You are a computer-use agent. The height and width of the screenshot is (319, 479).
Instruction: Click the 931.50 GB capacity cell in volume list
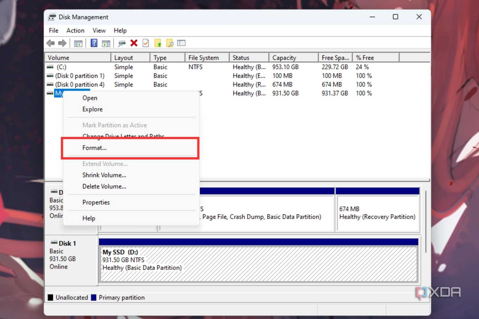click(285, 93)
